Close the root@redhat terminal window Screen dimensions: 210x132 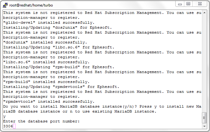click(200, 4)
